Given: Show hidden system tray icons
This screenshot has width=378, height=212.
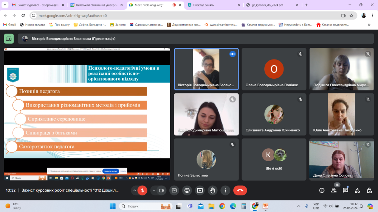Looking at the screenshot, I should [299, 206].
